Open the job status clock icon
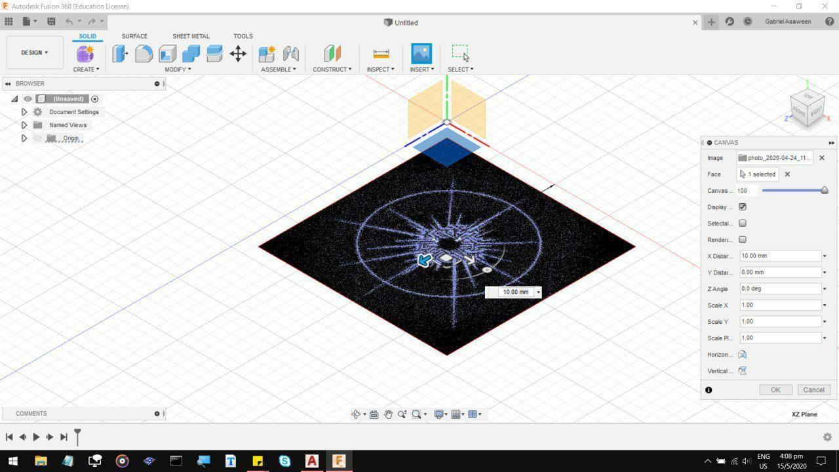This screenshot has height=472, width=839. click(x=748, y=22)
